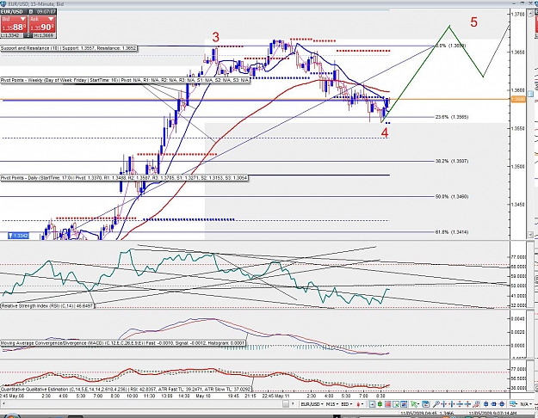The height and width of the screenshot is (418, 538).
Task: Click the chart scrollbar down arrow at right
Action: tap(530, 235)
